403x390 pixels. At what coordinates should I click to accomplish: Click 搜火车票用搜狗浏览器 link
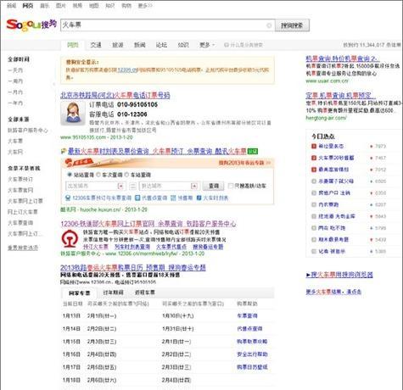pyautogui.click(x=339, y=275)
